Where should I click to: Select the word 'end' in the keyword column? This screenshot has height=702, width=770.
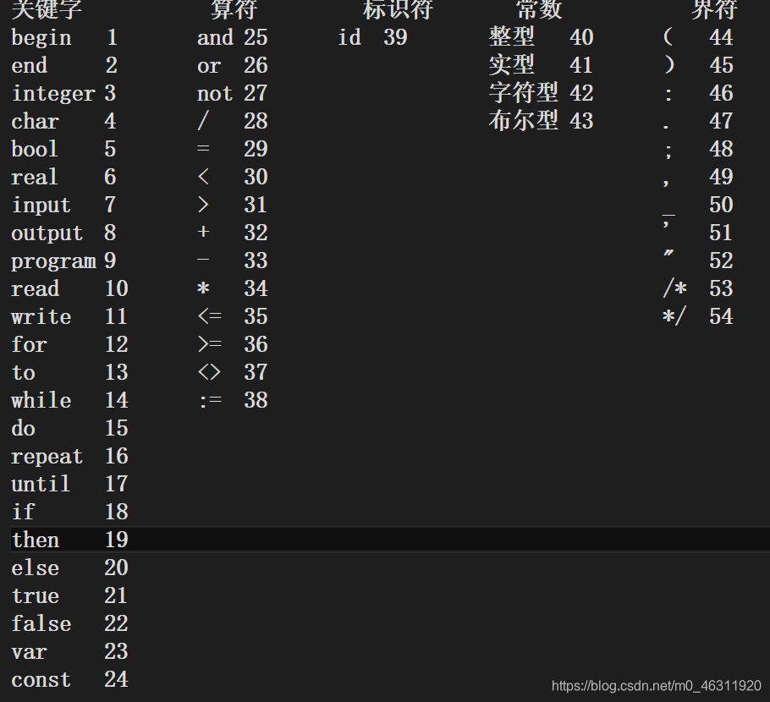[x=30, y=66]
